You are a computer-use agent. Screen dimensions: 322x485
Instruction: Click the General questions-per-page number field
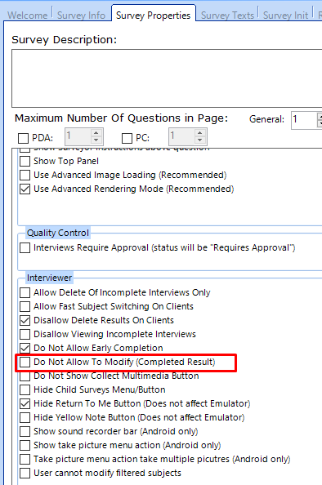coord(304,120)
